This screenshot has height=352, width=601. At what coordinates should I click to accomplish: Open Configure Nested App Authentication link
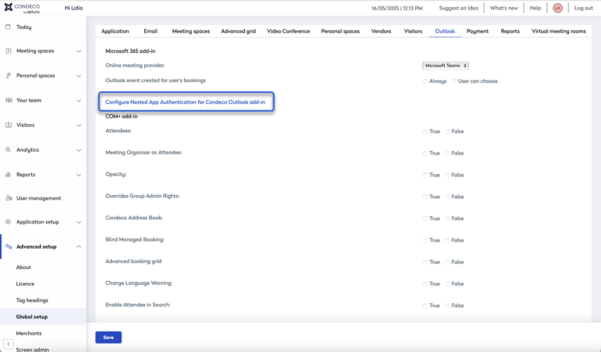point(185,102)
